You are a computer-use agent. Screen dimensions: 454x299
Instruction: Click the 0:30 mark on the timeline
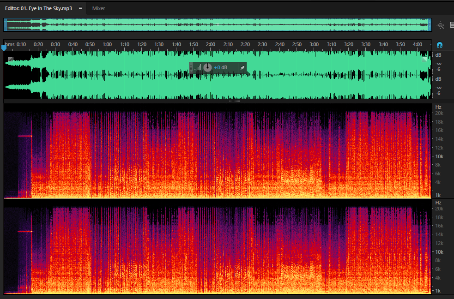click(55, 45)
